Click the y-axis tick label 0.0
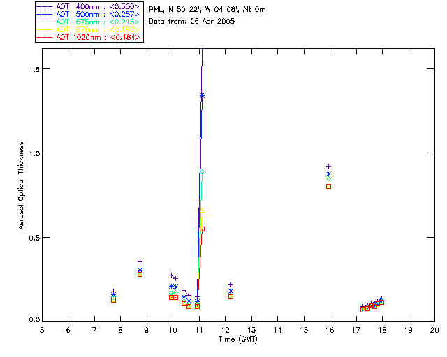This screenshot has height=357, width=447. 34,320
